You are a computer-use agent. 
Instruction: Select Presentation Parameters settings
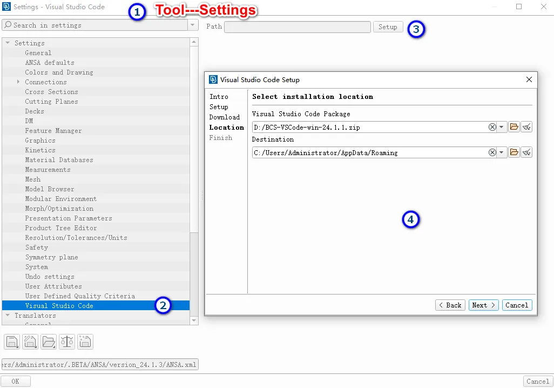pyautogui.click(x=69, y=218)
